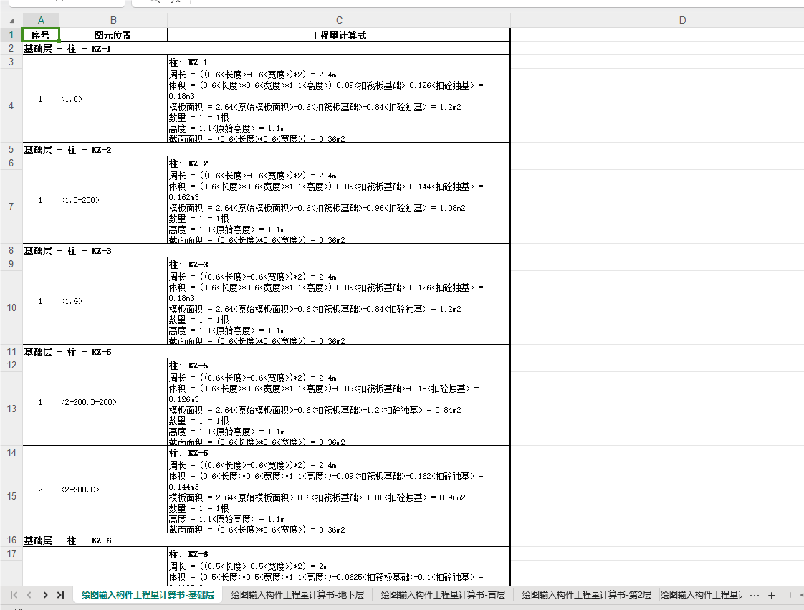This screenshot has width=804, height=610.
Task: Add a new worksheet with the plus icon
Action: coord(771,595)
